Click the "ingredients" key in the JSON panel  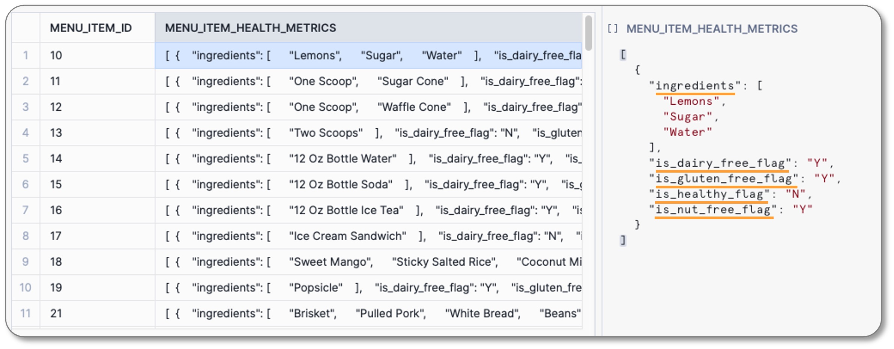694,86
